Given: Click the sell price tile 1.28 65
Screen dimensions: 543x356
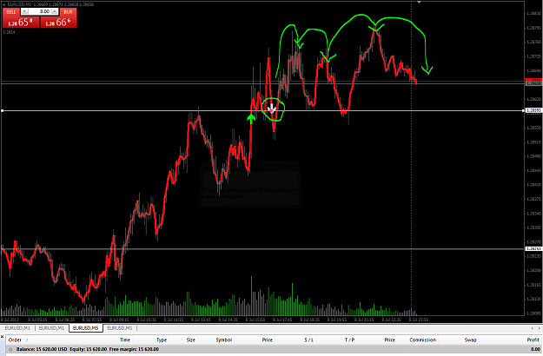Looking at the screenshot, I should click(21, 23).
